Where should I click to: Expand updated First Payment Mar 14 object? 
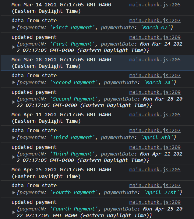[x=14, y=47]
